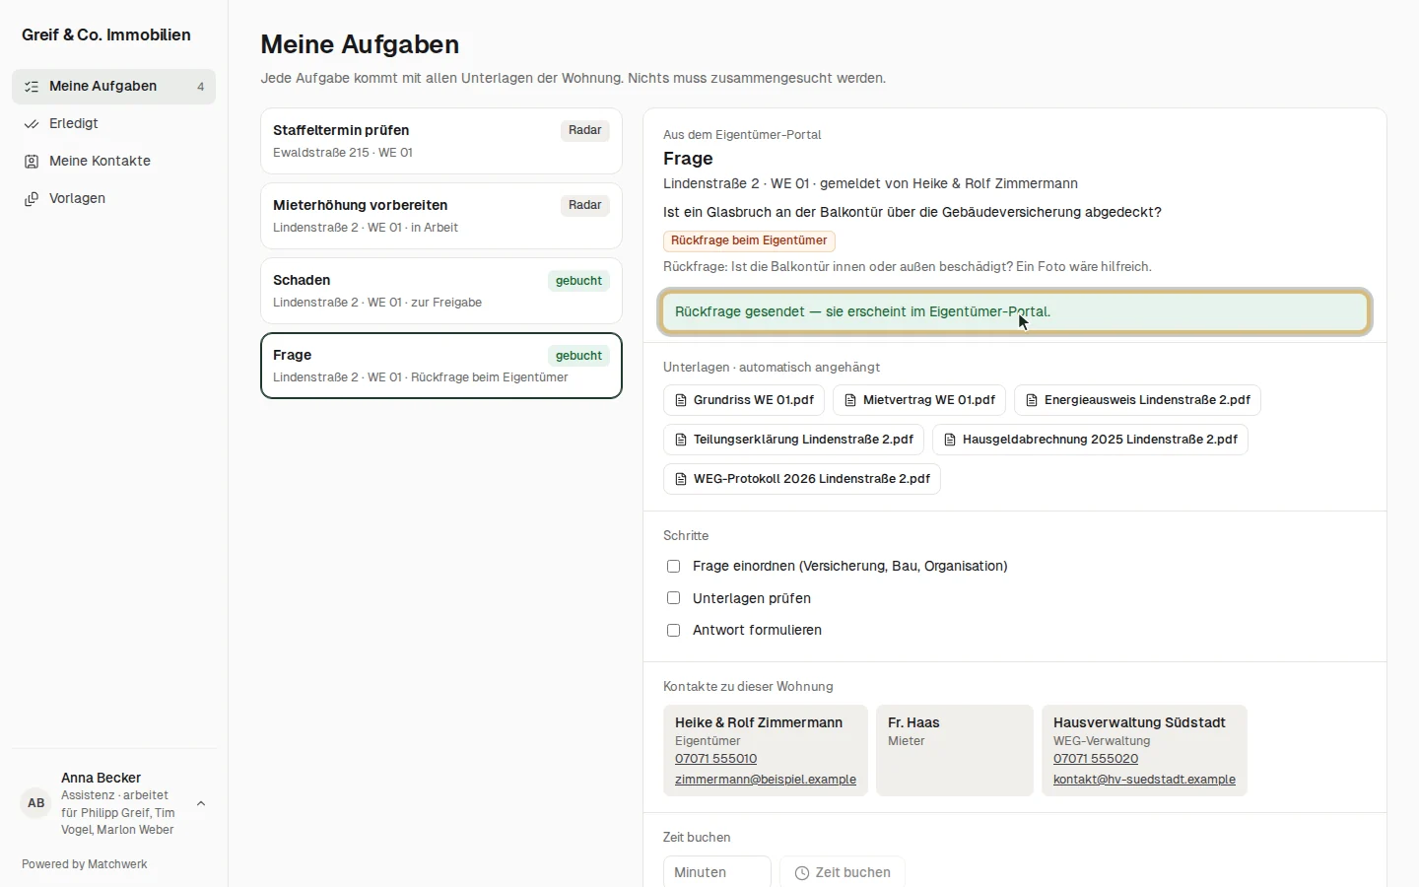Click the 'Rückfrage gesendet' confirmation banner
1419x887 pixels.
(x=1015, y=312)
